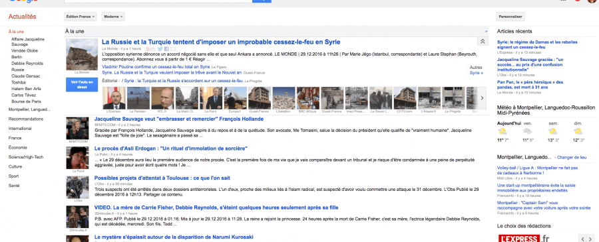The width and height of the screenshot is (599, 242).
Task: Open editorial Syrie Turquie Russie s'accordent link
Action: [x=182, y=81]
